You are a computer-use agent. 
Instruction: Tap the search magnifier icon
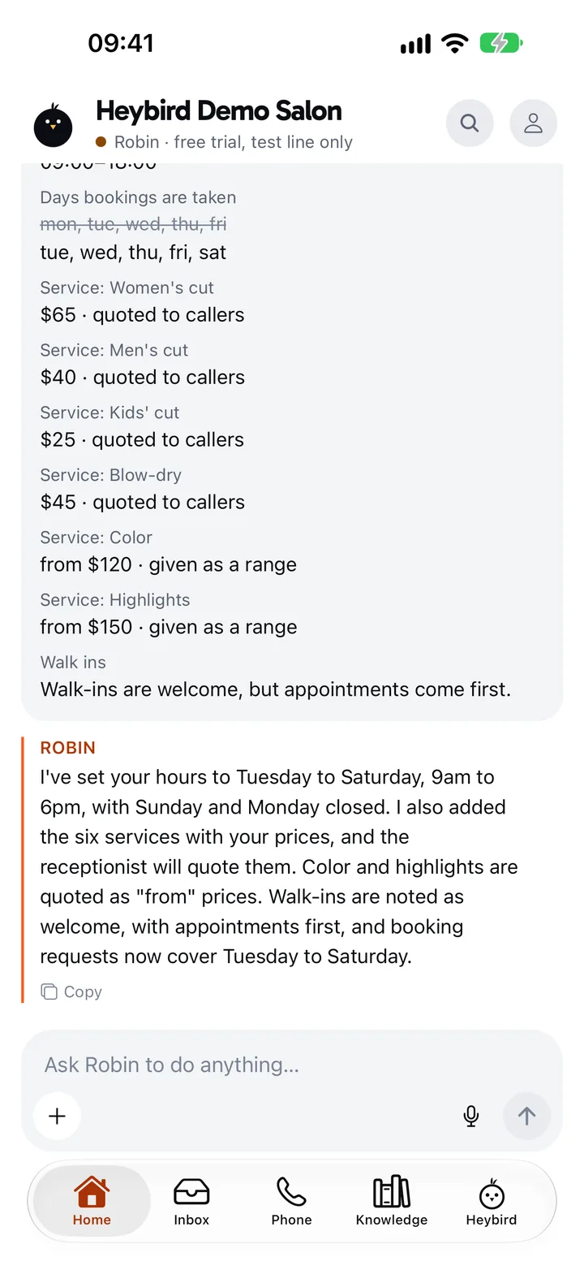tap(470, 123)
